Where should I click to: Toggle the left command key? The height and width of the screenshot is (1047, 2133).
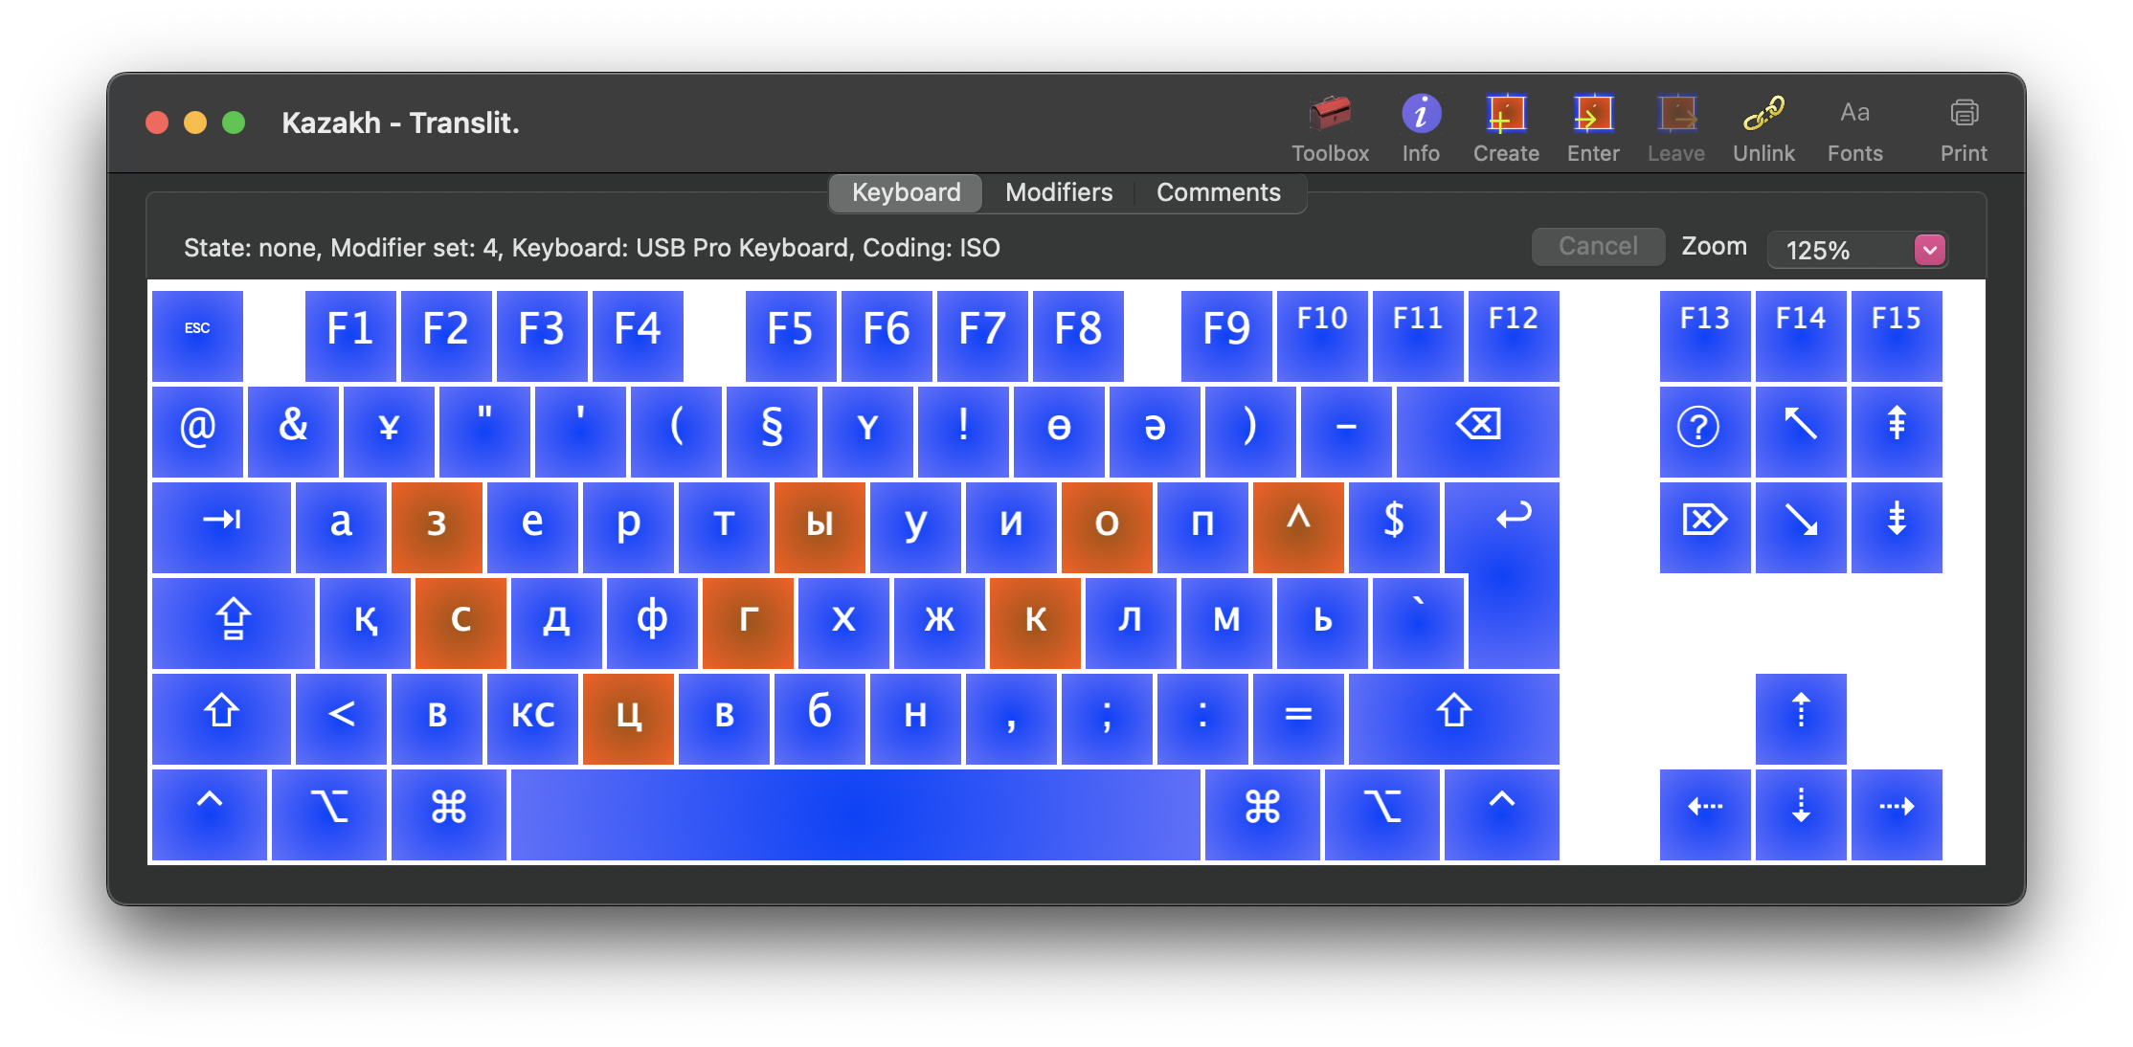coord(448,813)
